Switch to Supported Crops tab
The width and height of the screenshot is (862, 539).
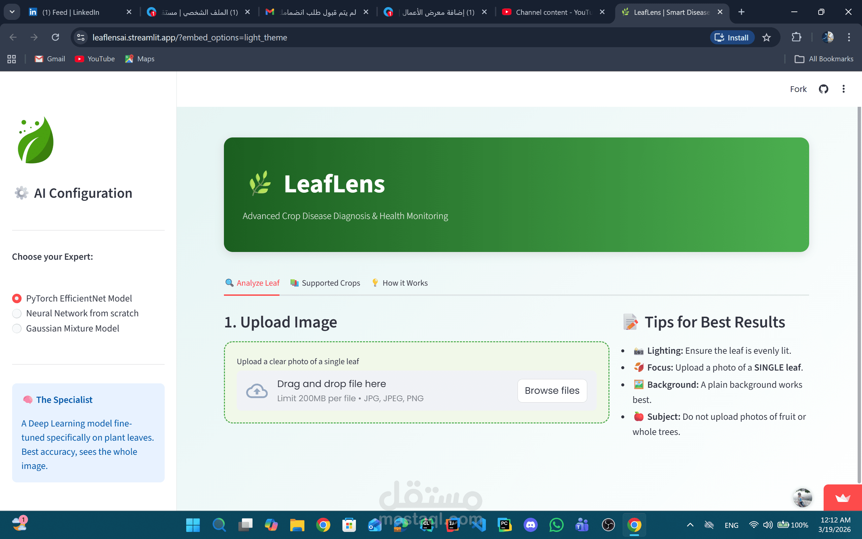click(325, 283)
